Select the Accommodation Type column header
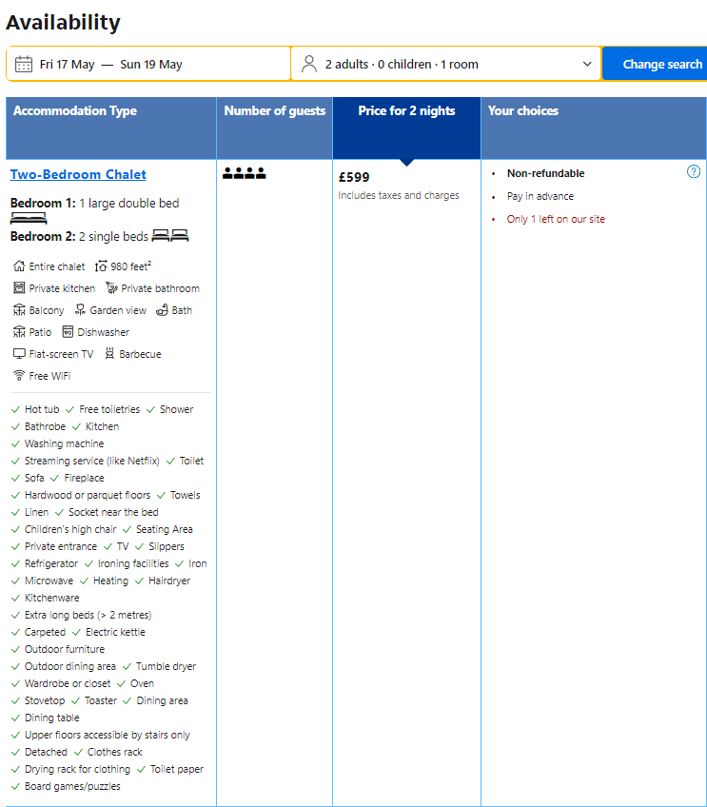This screenshot has height=807, width=707. pyautogui.click(x=75, y=111)
